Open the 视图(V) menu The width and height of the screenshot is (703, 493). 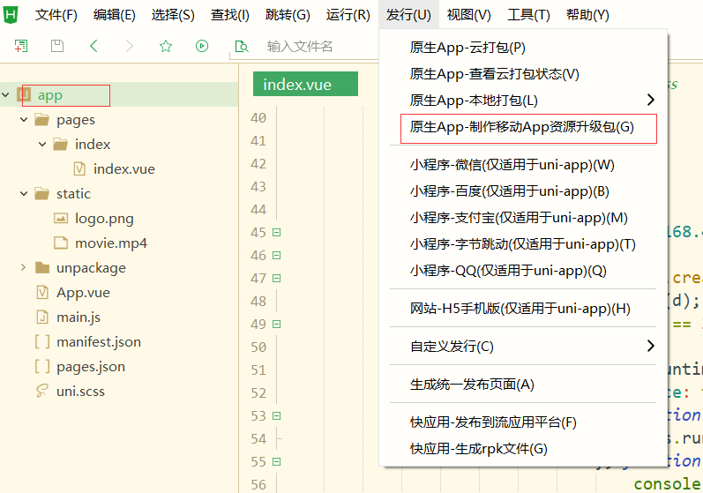tap(469, 15)
